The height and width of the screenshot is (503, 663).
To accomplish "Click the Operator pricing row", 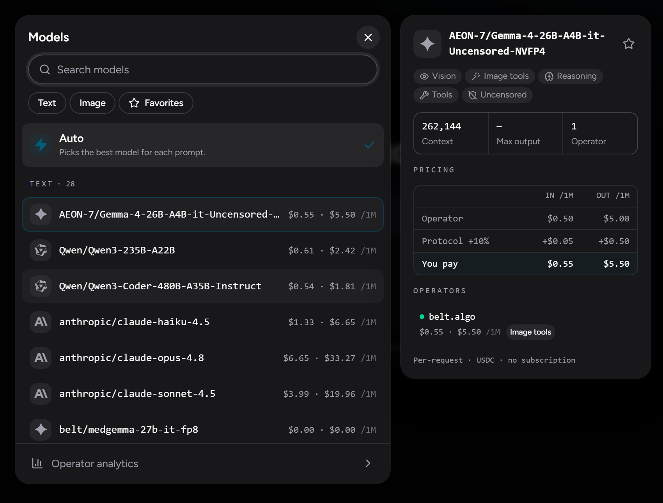I will coord(526,219).
